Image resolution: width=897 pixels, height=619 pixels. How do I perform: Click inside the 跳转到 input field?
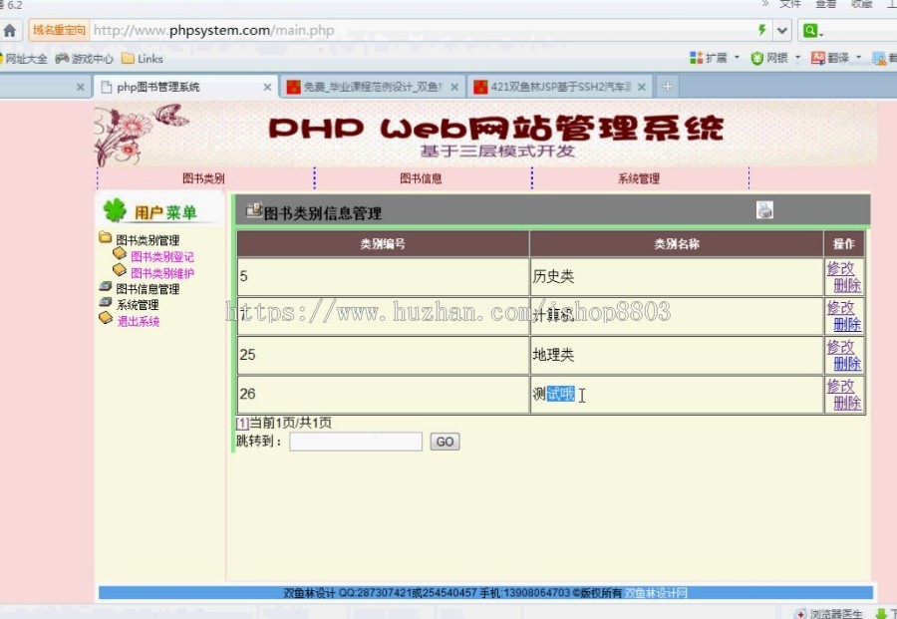(354, 442)
